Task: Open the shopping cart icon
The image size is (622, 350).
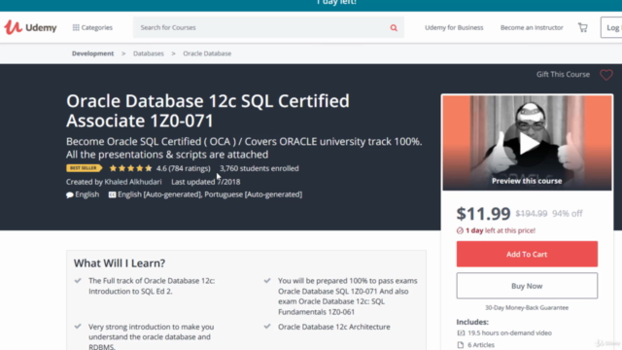Action: tap(583, 27)
